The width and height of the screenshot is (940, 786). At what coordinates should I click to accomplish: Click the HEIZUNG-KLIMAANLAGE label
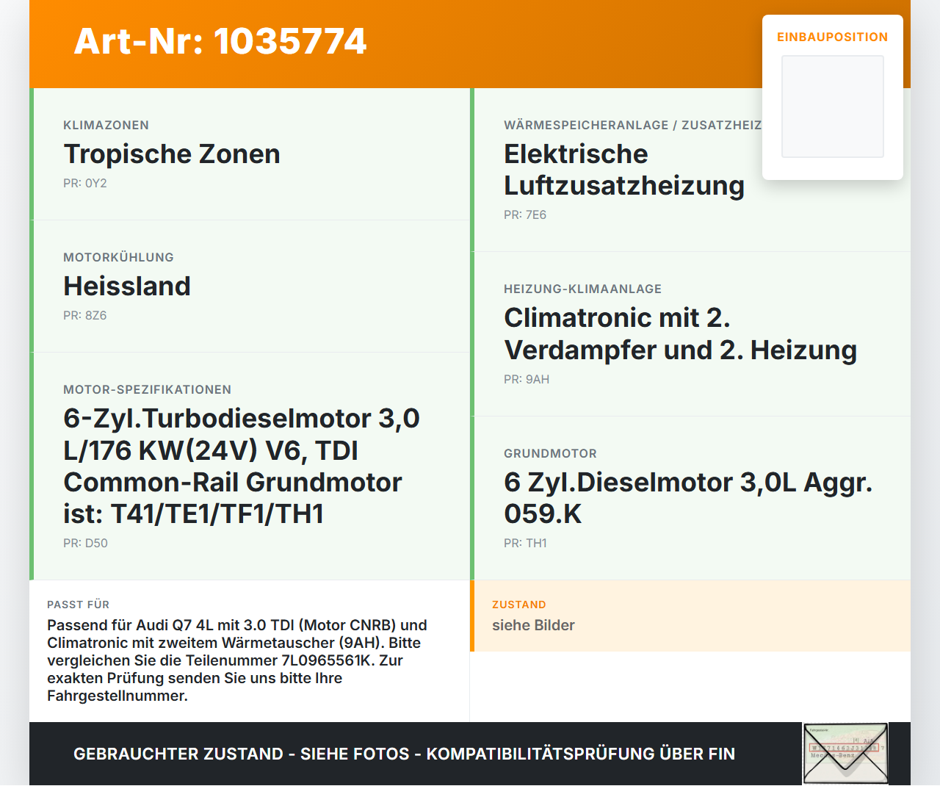click(x=582, y=289)
